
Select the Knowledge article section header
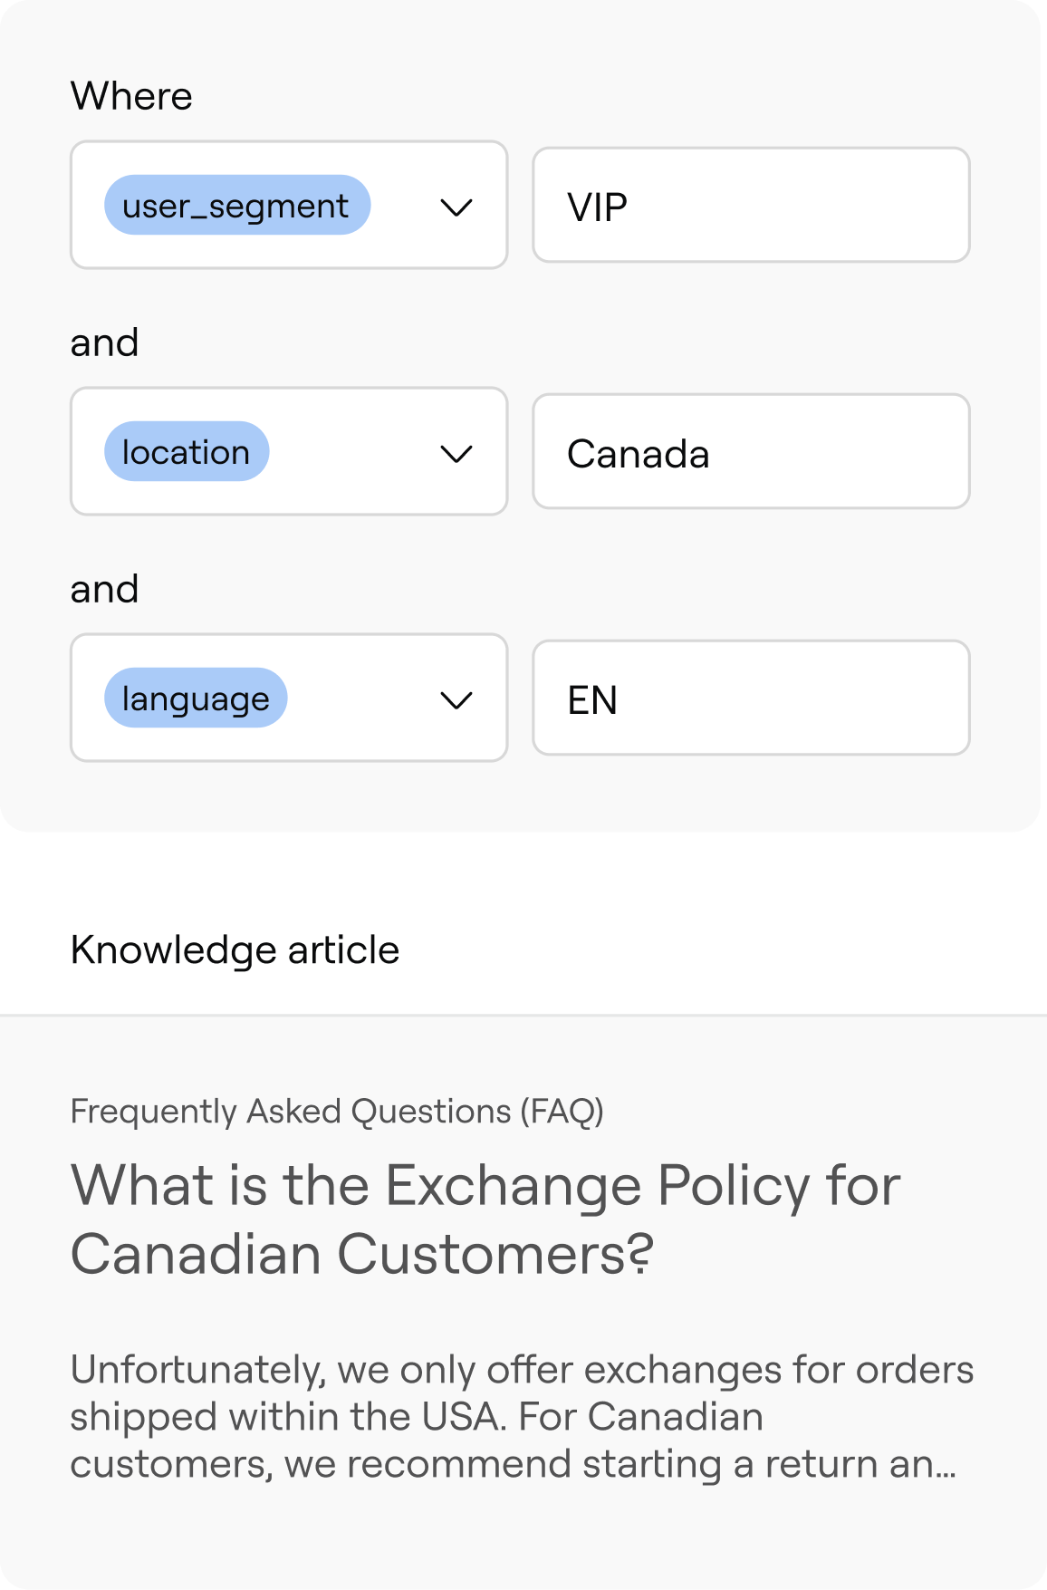pyautogui.click(x=235, y=950)
